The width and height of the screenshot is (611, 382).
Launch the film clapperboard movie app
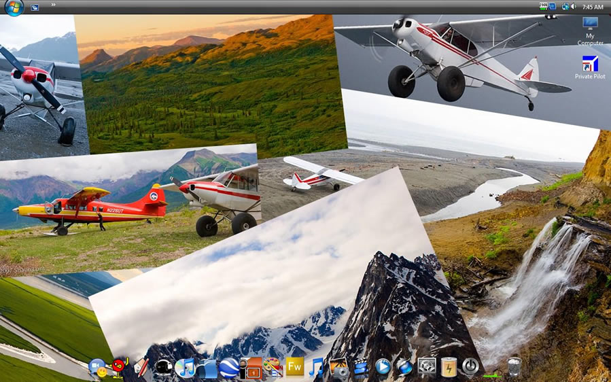tap(360, 368)
